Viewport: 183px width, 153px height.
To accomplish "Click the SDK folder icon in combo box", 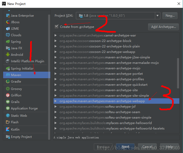I will [x=81, y=16].
